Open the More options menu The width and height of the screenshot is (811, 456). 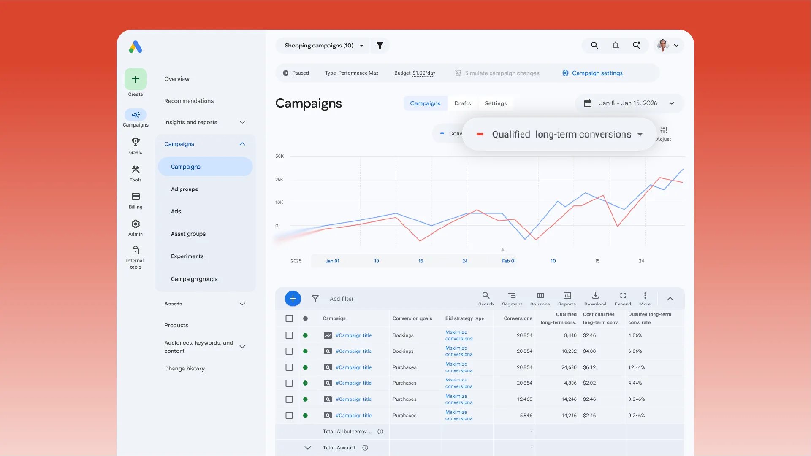pyautogui.click(x=645, y=299)
